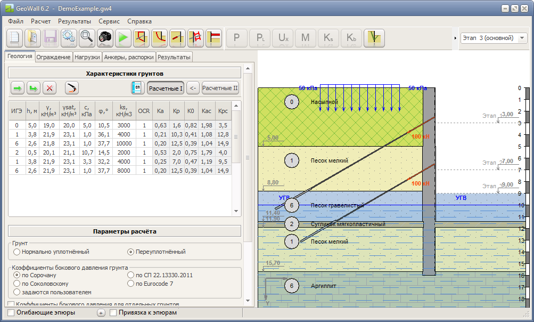The height and width of the screenshot is (322, 534).
Task: Click the save diskette icon
Action: [x=51, y=37]
